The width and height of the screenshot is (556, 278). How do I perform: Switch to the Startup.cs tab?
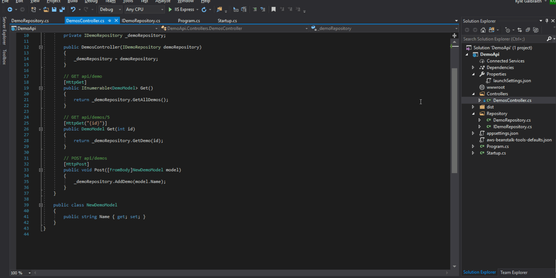(227, 20)
